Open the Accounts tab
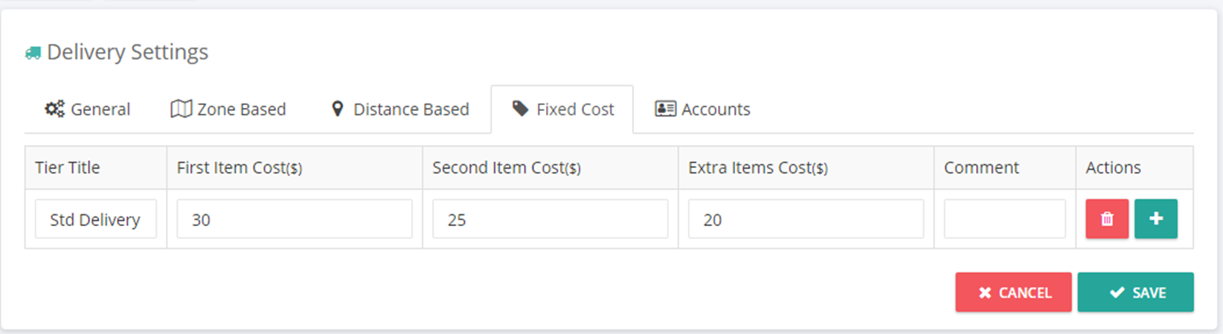This screenshot has width=1223, height=334. (x=702, y=109)
